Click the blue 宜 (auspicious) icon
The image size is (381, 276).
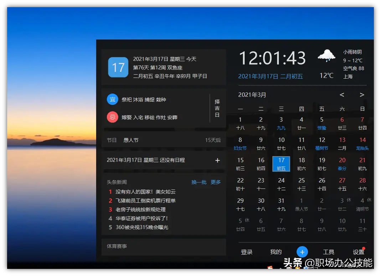pos(113,99)
